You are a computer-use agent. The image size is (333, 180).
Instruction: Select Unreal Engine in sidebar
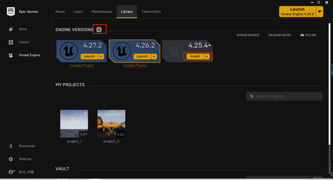29,55
